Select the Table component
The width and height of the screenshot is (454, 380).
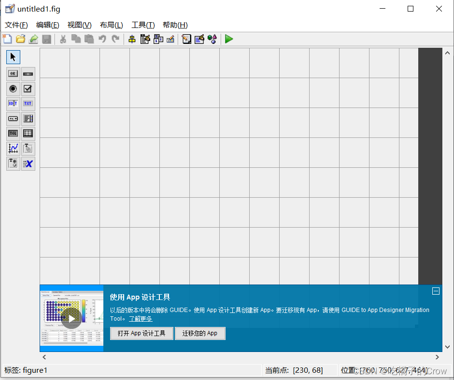(x=28, y=134)
